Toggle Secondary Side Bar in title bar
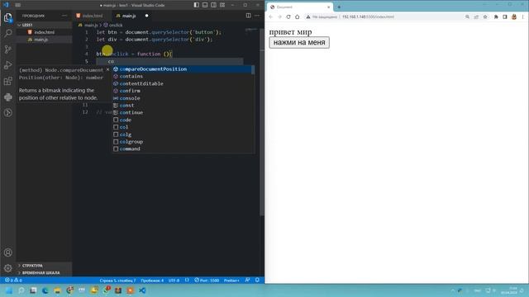529x297 pixels. [x=213, y=5]
